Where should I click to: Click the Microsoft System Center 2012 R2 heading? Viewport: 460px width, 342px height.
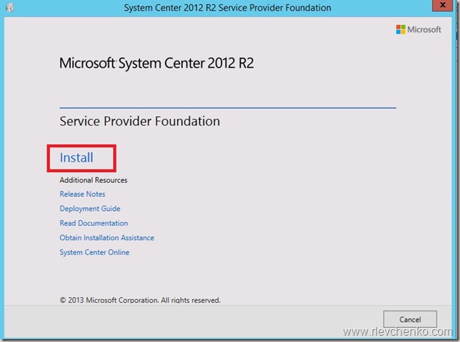156,63
